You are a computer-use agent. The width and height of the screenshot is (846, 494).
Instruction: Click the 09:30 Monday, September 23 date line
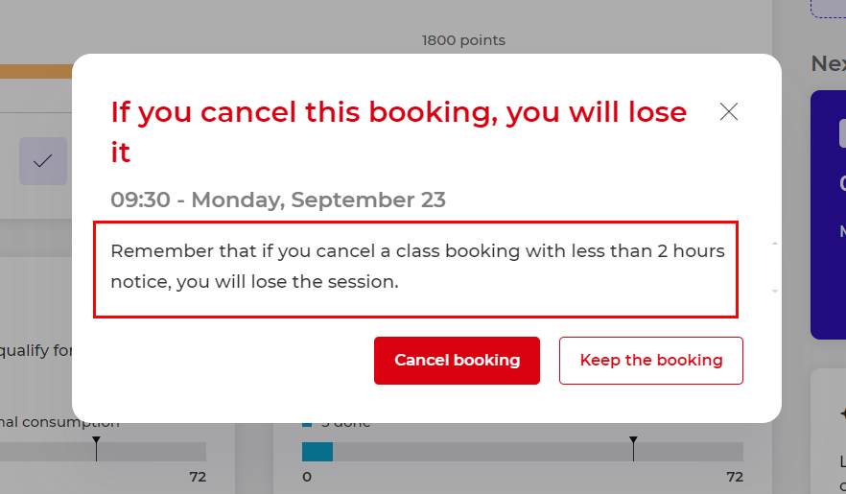[278, 200]
